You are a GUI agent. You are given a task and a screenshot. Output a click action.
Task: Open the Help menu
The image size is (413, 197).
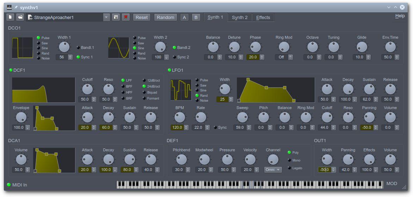coord(400,16)
